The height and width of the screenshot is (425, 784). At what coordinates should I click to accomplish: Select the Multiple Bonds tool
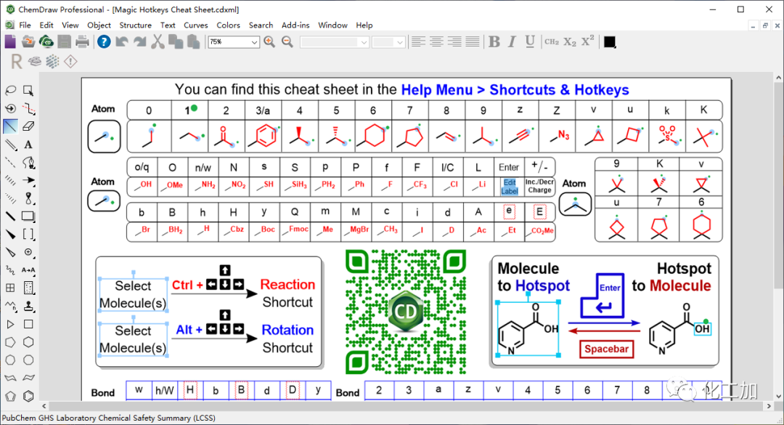[10, 145]
